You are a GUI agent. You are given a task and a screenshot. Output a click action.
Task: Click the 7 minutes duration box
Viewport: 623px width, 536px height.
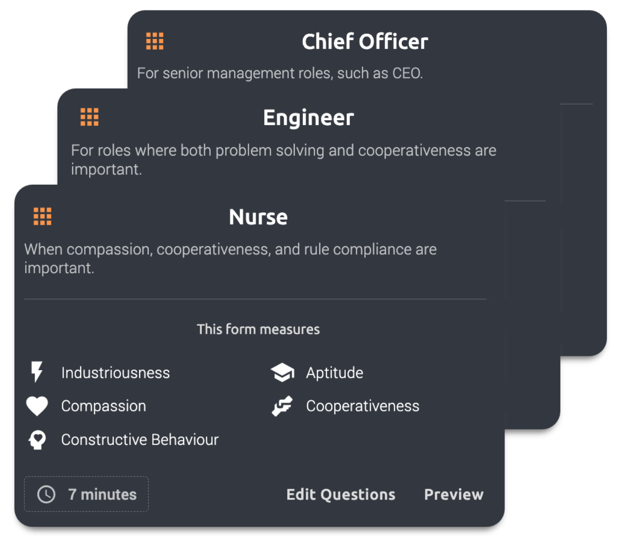(87, 494)
